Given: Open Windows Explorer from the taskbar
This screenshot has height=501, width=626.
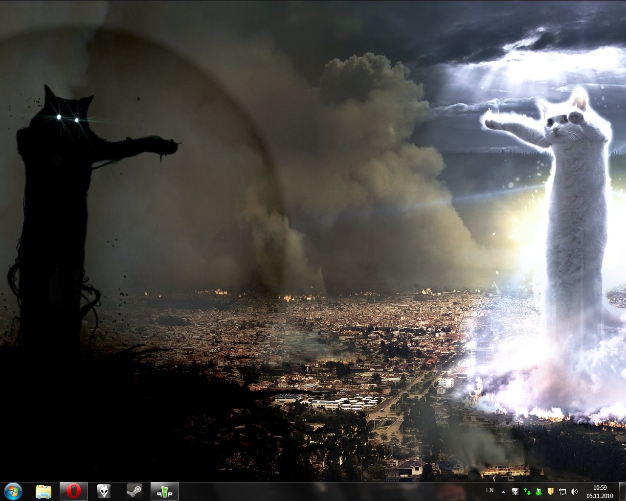Looking at the screenshot, I should (44, 491).
